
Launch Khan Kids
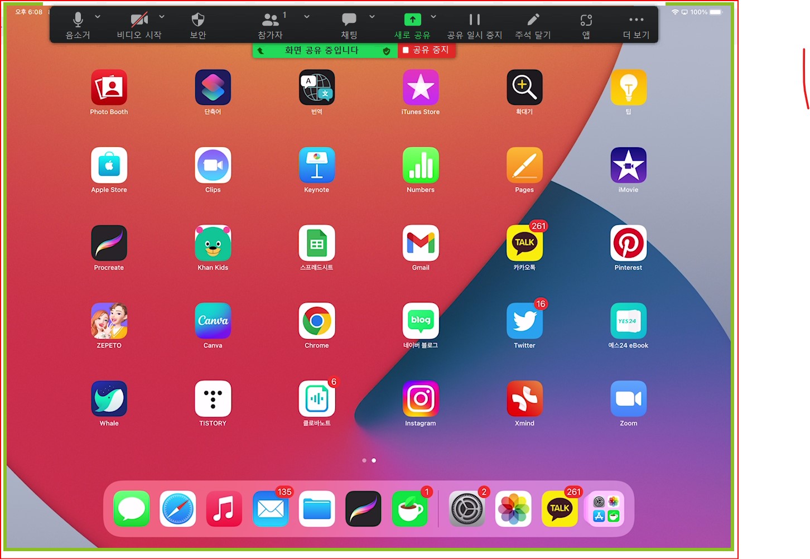click(213, 243)
